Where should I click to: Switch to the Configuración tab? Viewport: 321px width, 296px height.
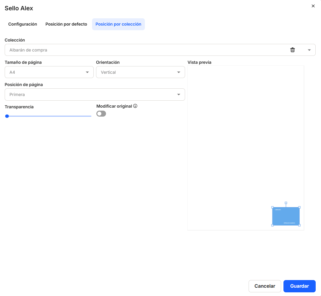[23, 24]
